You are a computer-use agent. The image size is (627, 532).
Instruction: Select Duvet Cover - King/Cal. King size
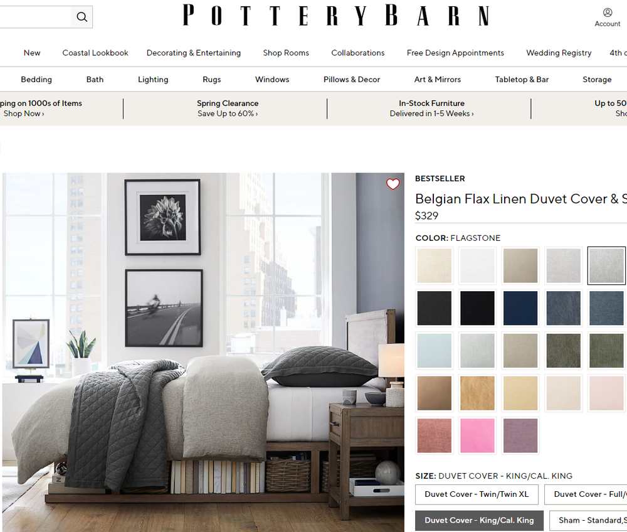point(479,520)
